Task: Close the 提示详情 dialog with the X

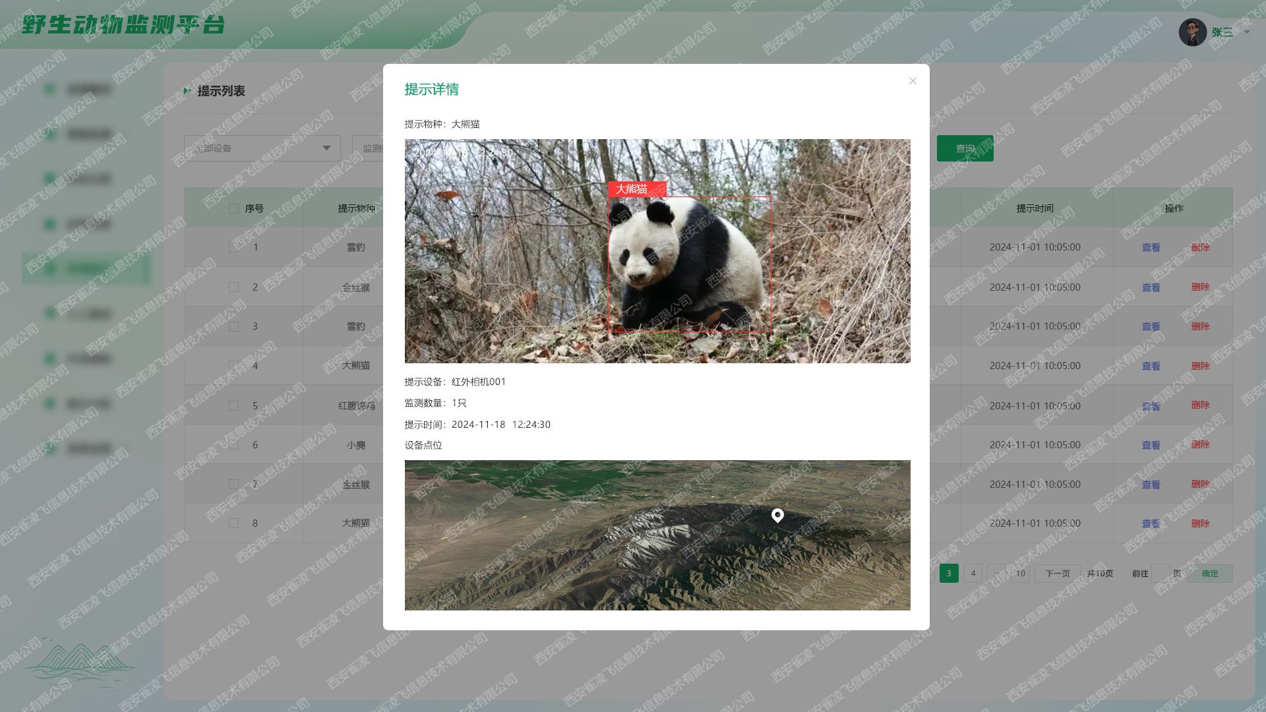Action: pyautogui.click(x=913, y=81)
